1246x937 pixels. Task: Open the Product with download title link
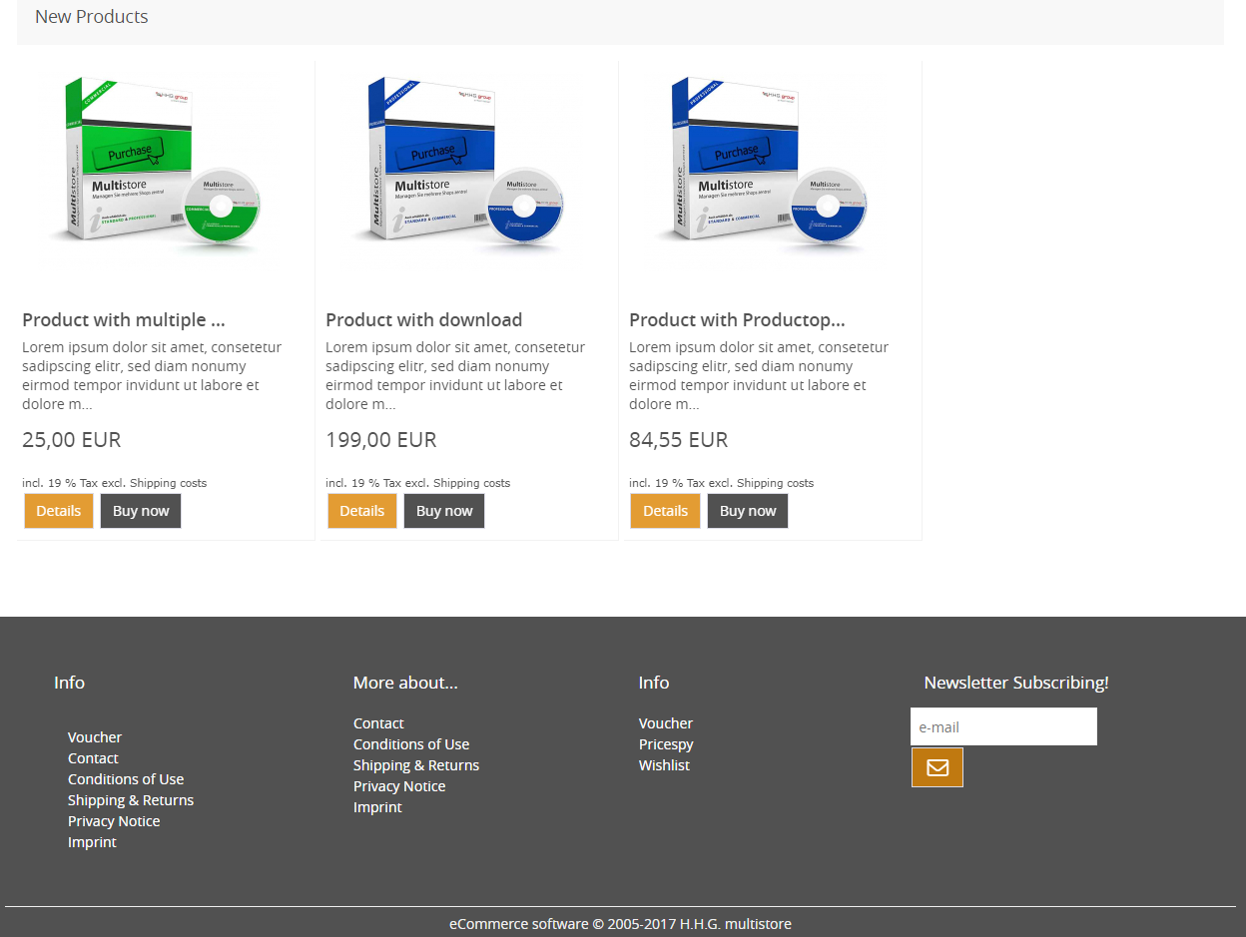(x=424, y=320)
